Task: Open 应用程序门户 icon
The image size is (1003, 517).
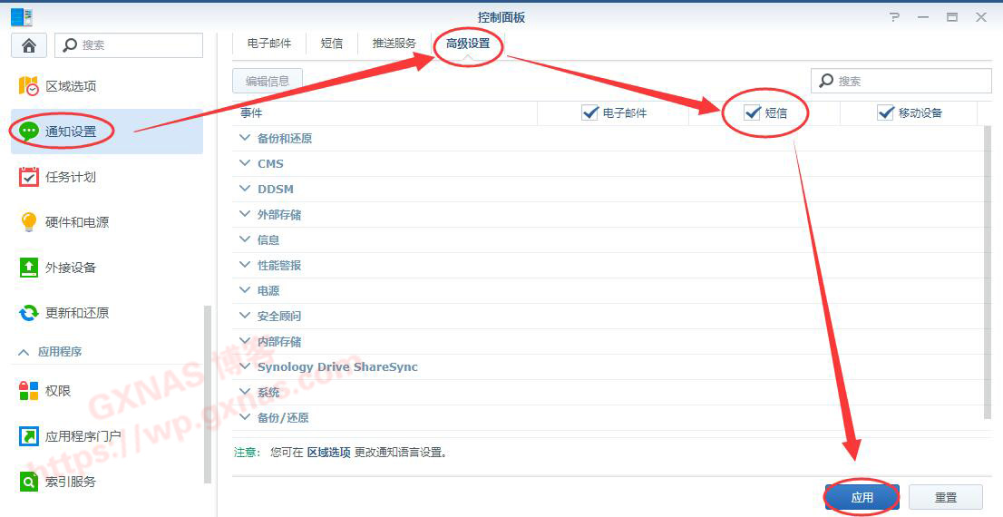Action: tap(29, 436)
